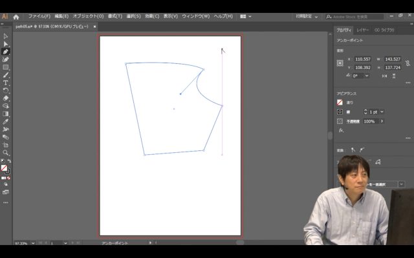Pick the Direct Selection tool
The height and width of the screenshot is (258, 414).
pyautogui.click(x=6, y=44)
